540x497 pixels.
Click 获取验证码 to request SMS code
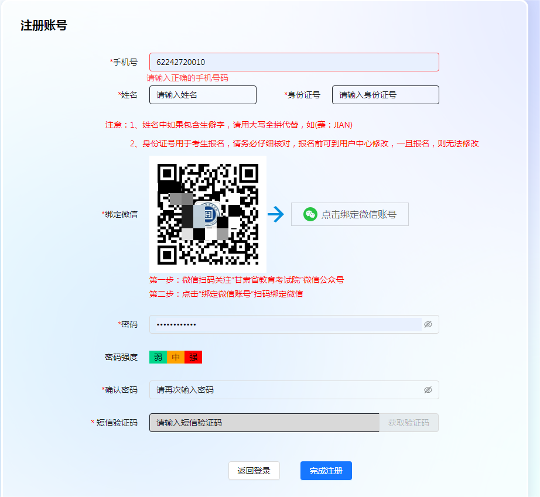(x=408, y=421)
